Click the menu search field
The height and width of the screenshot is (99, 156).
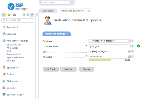point(18,20)
